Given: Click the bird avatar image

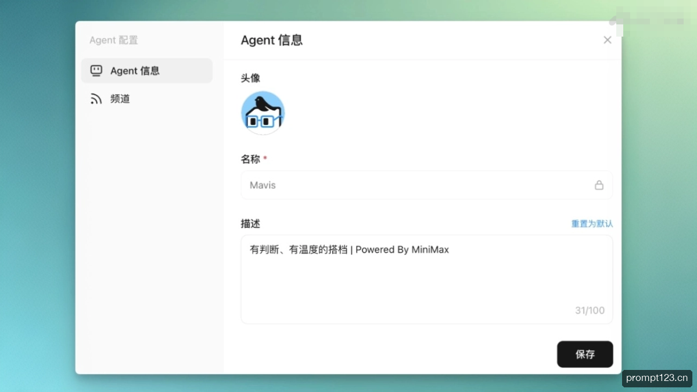Looking at the screenshot, I should 263,113.
